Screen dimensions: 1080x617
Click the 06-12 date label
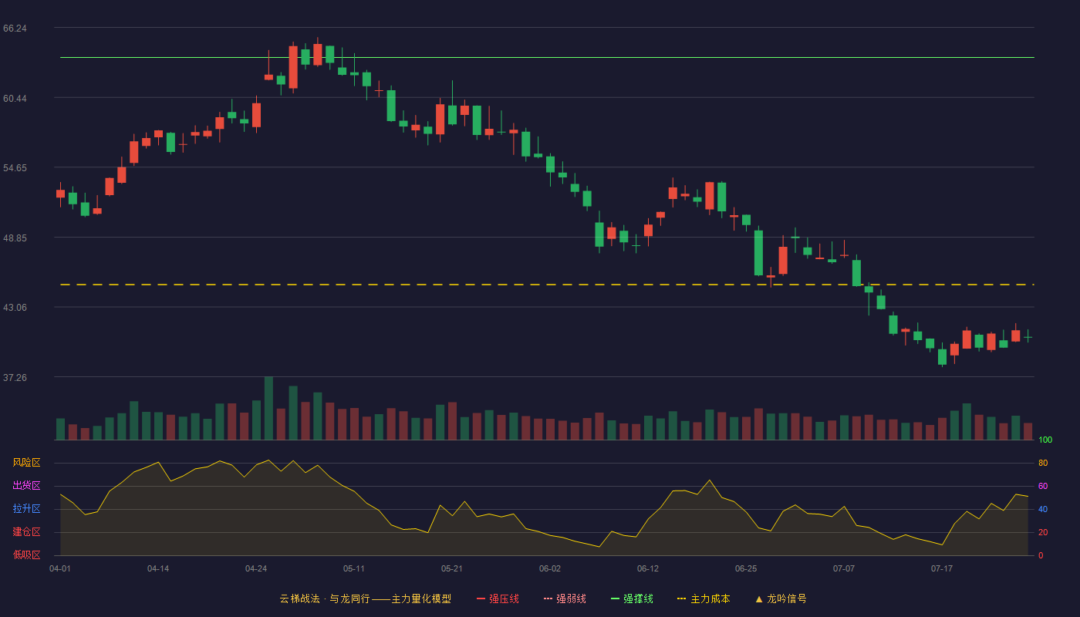(x=648, y=568)
